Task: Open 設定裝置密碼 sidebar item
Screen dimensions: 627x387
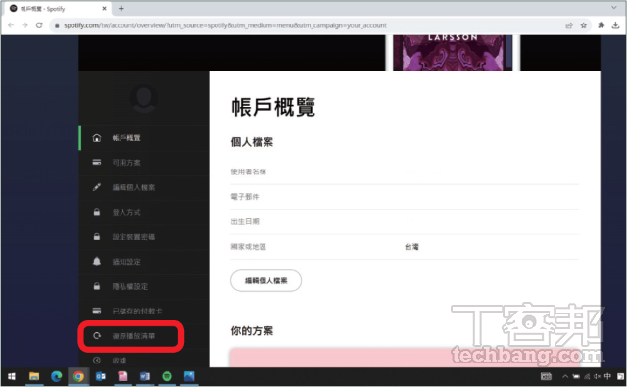Action: [x=144, y=237]
